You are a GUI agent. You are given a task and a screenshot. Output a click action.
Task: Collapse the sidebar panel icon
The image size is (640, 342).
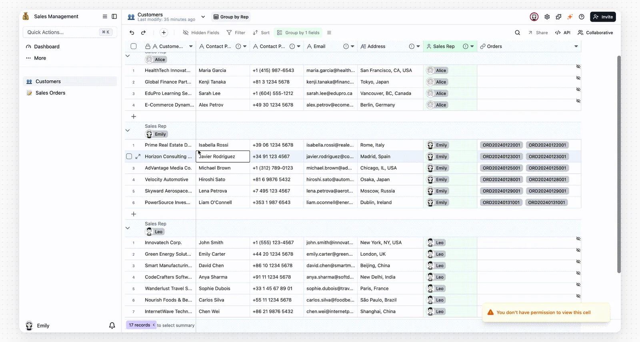[x=114, y=16]
